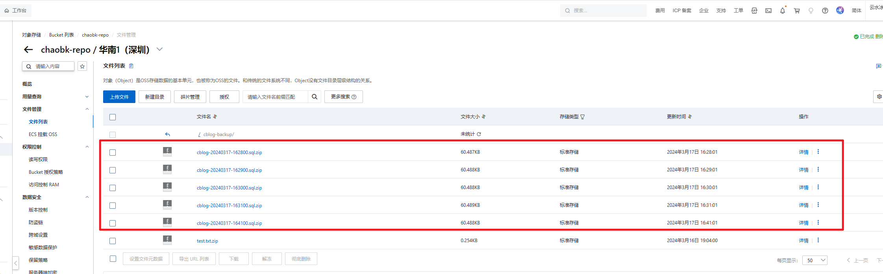883x274 pixels.
Task: Go back with the left arrow beside chaobk-repo
Action: pyautogui.click(x=28, y=50)
